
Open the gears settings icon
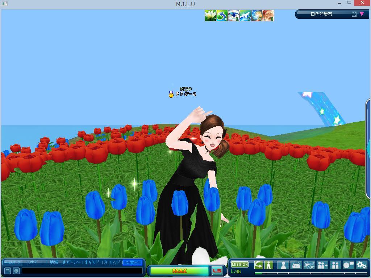361,265
